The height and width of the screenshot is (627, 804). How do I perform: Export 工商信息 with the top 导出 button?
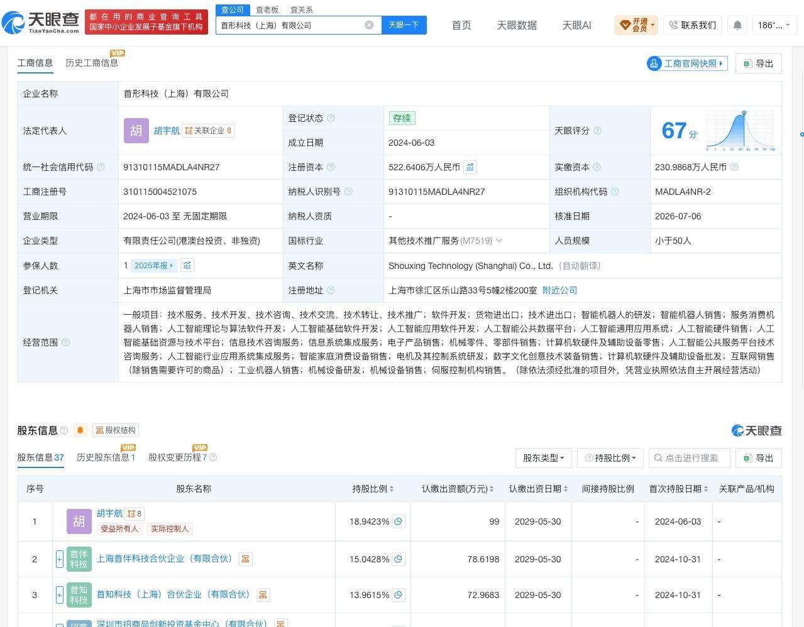coord(759,63)
